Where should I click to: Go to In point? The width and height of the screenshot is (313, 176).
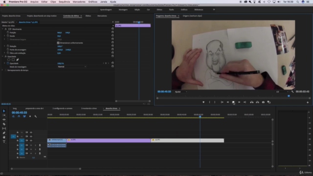point(222,102)
